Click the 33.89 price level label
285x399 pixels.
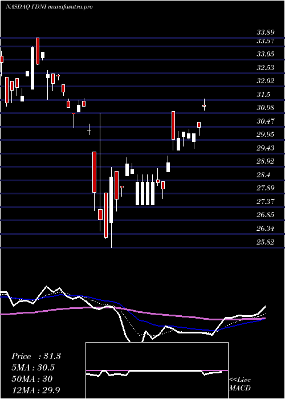[x=266, y=32]
